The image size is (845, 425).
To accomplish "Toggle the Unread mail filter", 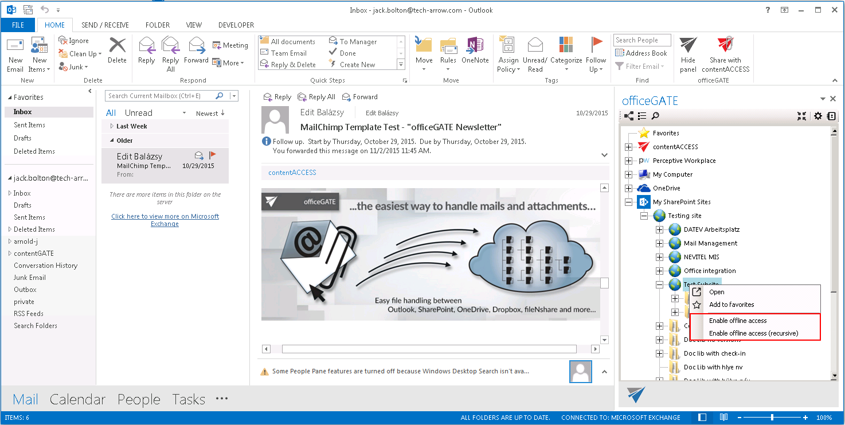I will click(139, 113).
